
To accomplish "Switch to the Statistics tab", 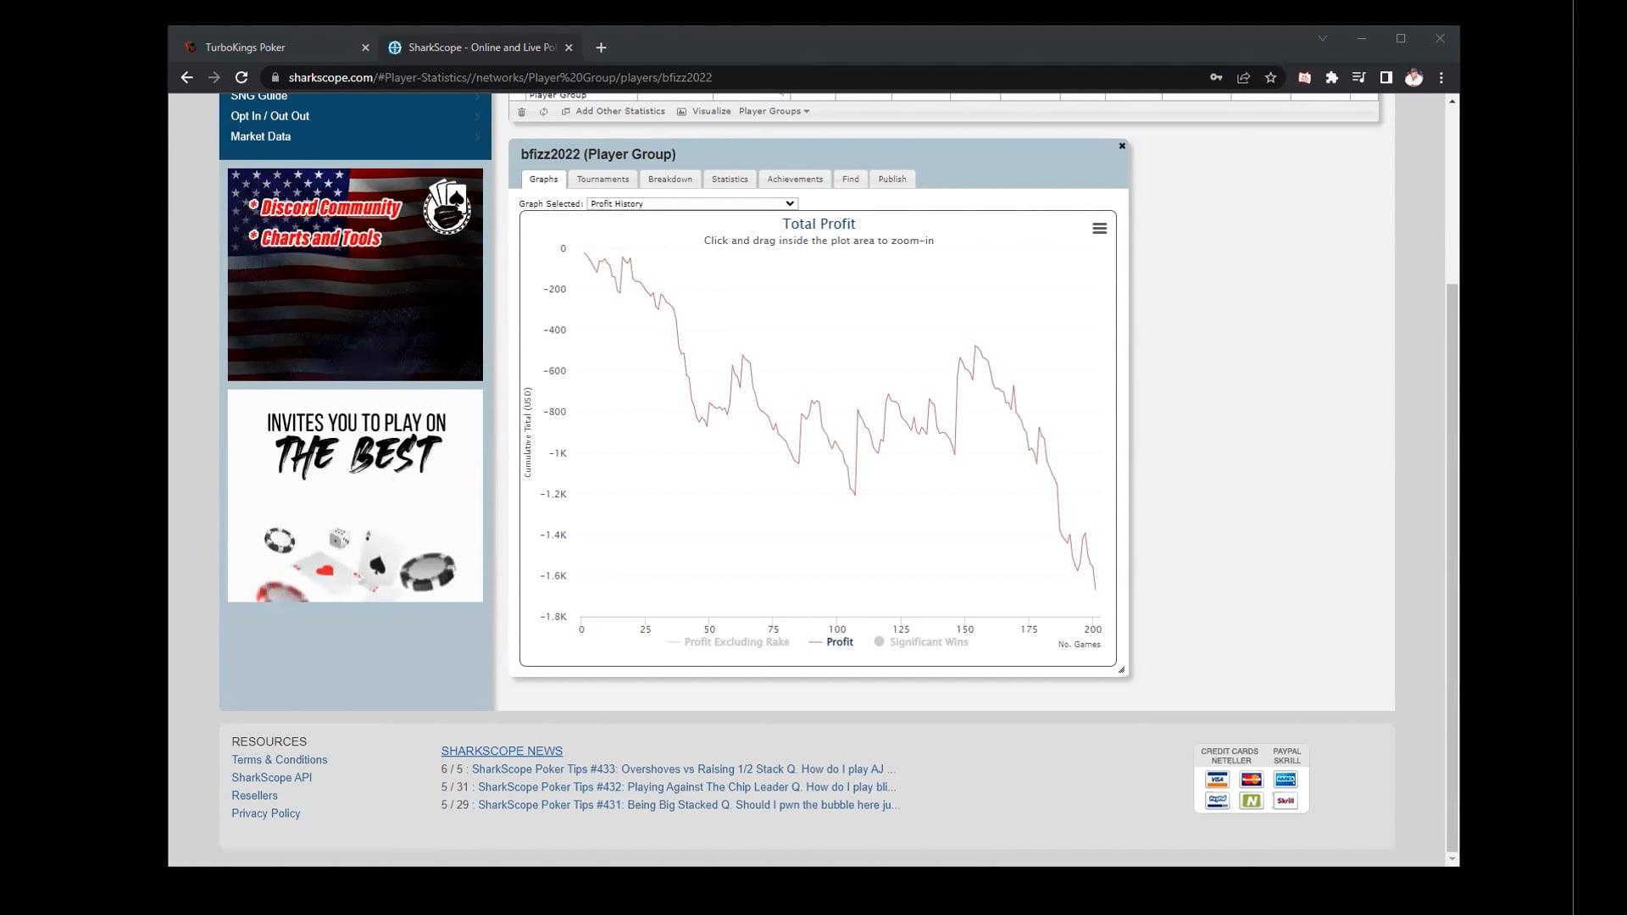I will pos(730,179).
